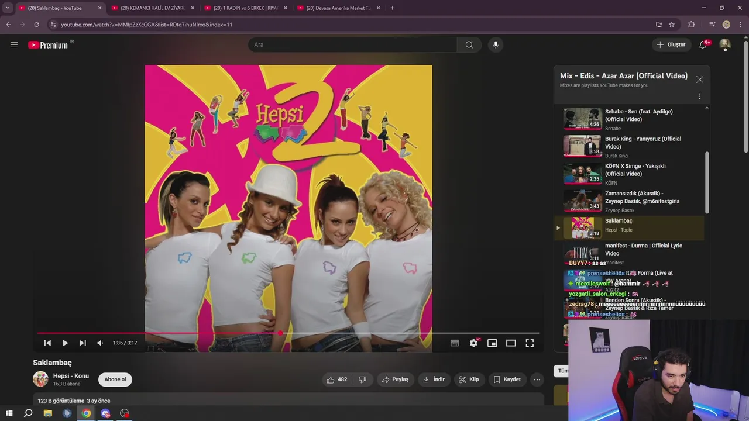Image resolution: width=749 pixels, height=421 pixels.
Task: Open the Chrome three-dot menu
Action: click(740, 25)
